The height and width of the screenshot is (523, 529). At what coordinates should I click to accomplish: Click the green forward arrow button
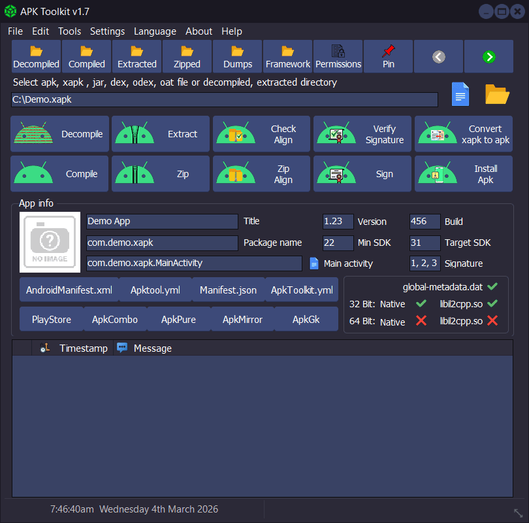[x=489, y=57]
